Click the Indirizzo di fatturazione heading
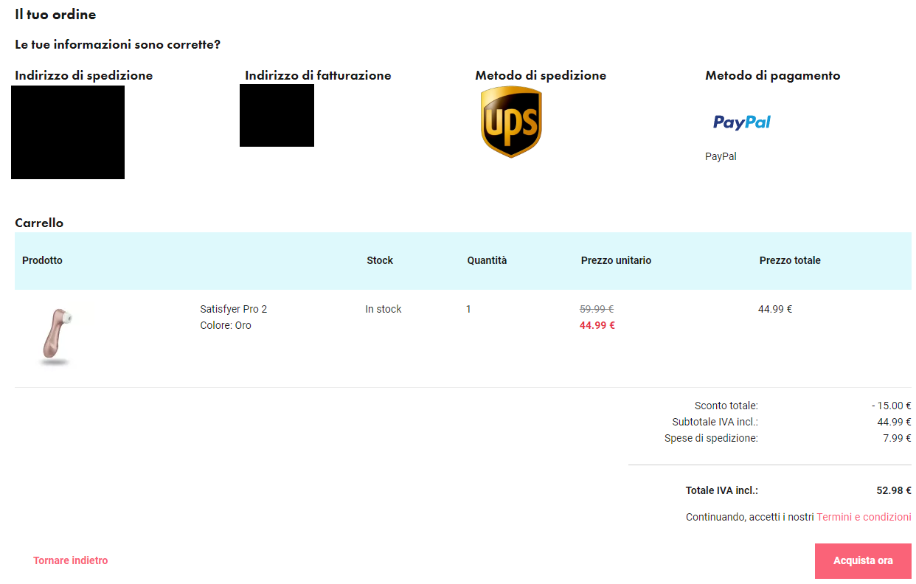 click(x=318, y=75)
